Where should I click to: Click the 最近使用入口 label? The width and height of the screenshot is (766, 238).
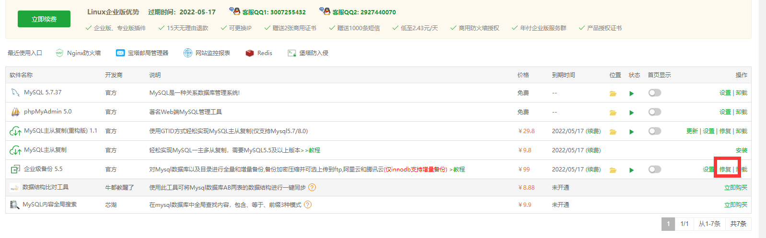(x=25, y=53)
